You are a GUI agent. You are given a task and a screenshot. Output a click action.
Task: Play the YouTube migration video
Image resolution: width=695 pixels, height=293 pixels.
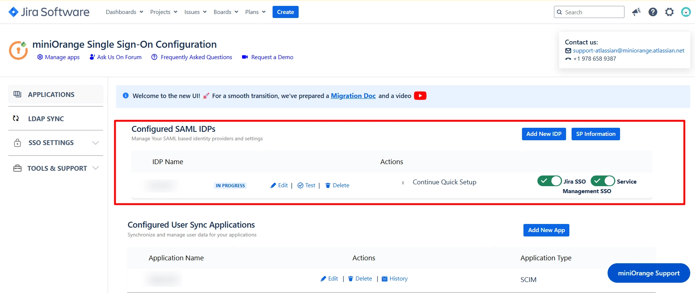(x=420, y=96)
